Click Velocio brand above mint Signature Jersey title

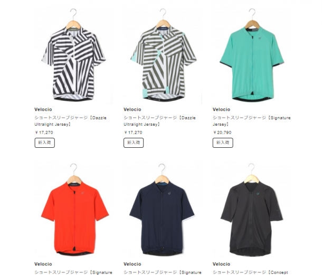(x=221, y=109)
